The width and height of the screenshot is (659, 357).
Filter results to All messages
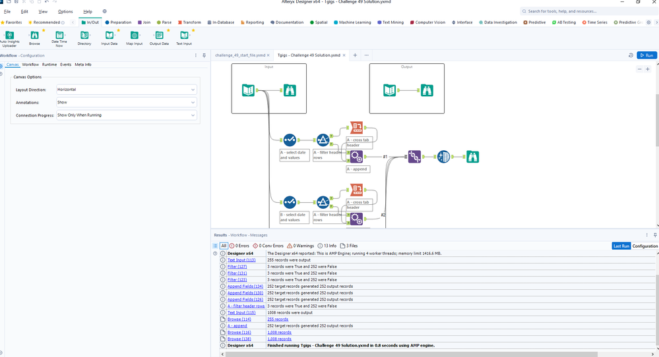tap(224, 246)
